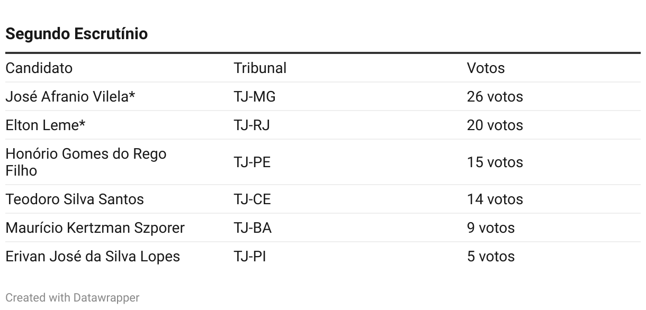
Task: Click the TJ-MG tribunal cell
Action: (255, 97)
